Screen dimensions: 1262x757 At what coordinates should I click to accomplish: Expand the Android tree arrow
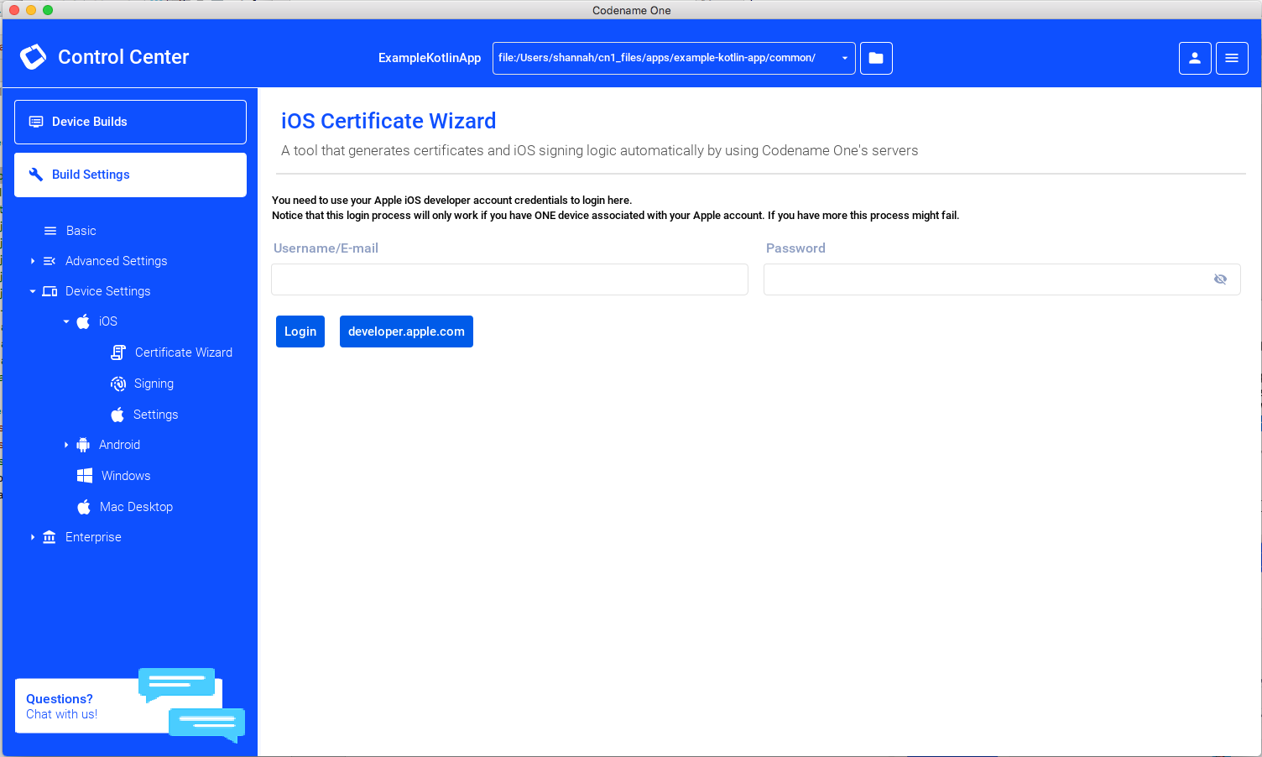tap(66, 445)
